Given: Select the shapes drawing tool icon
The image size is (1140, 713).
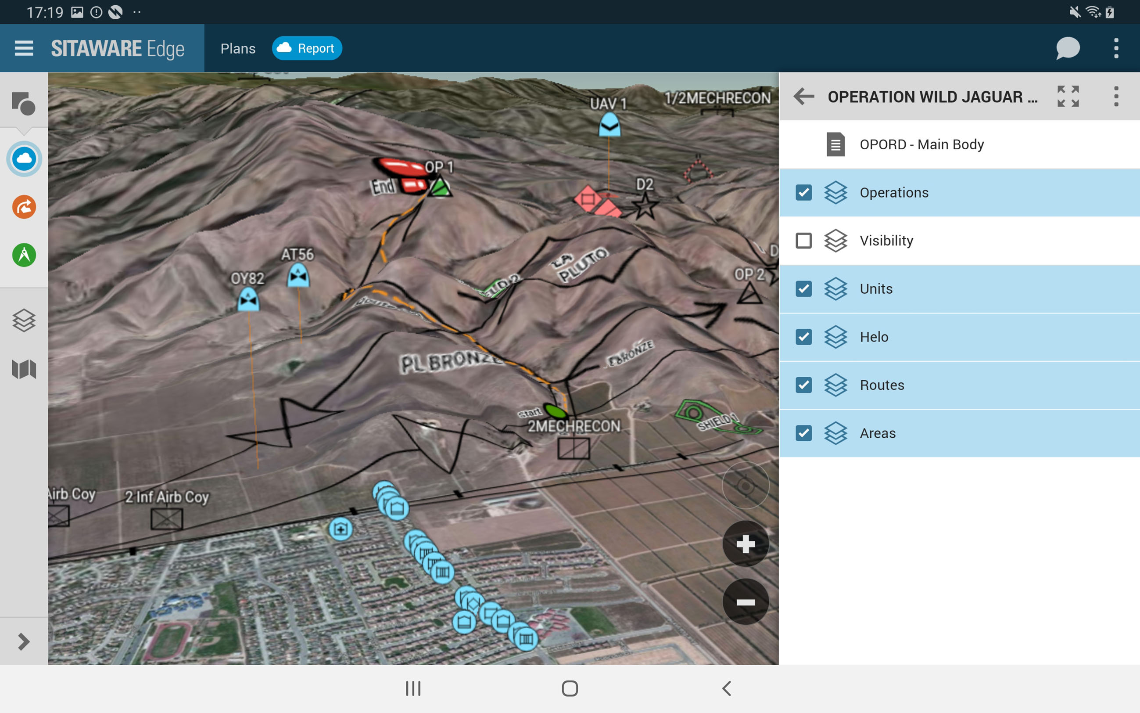Looking at the screenshot, I should 24,103.
